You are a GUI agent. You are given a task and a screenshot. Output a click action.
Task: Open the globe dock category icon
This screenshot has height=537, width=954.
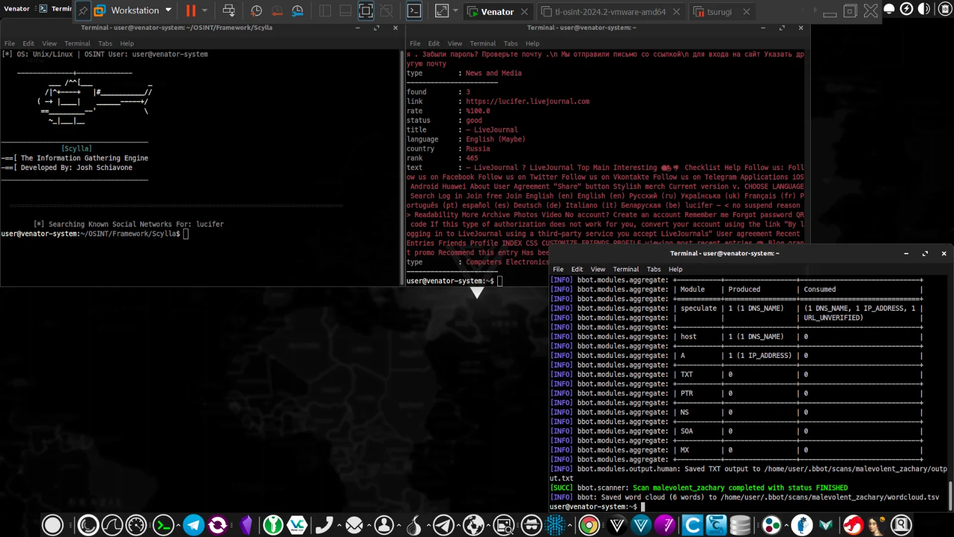474,525
